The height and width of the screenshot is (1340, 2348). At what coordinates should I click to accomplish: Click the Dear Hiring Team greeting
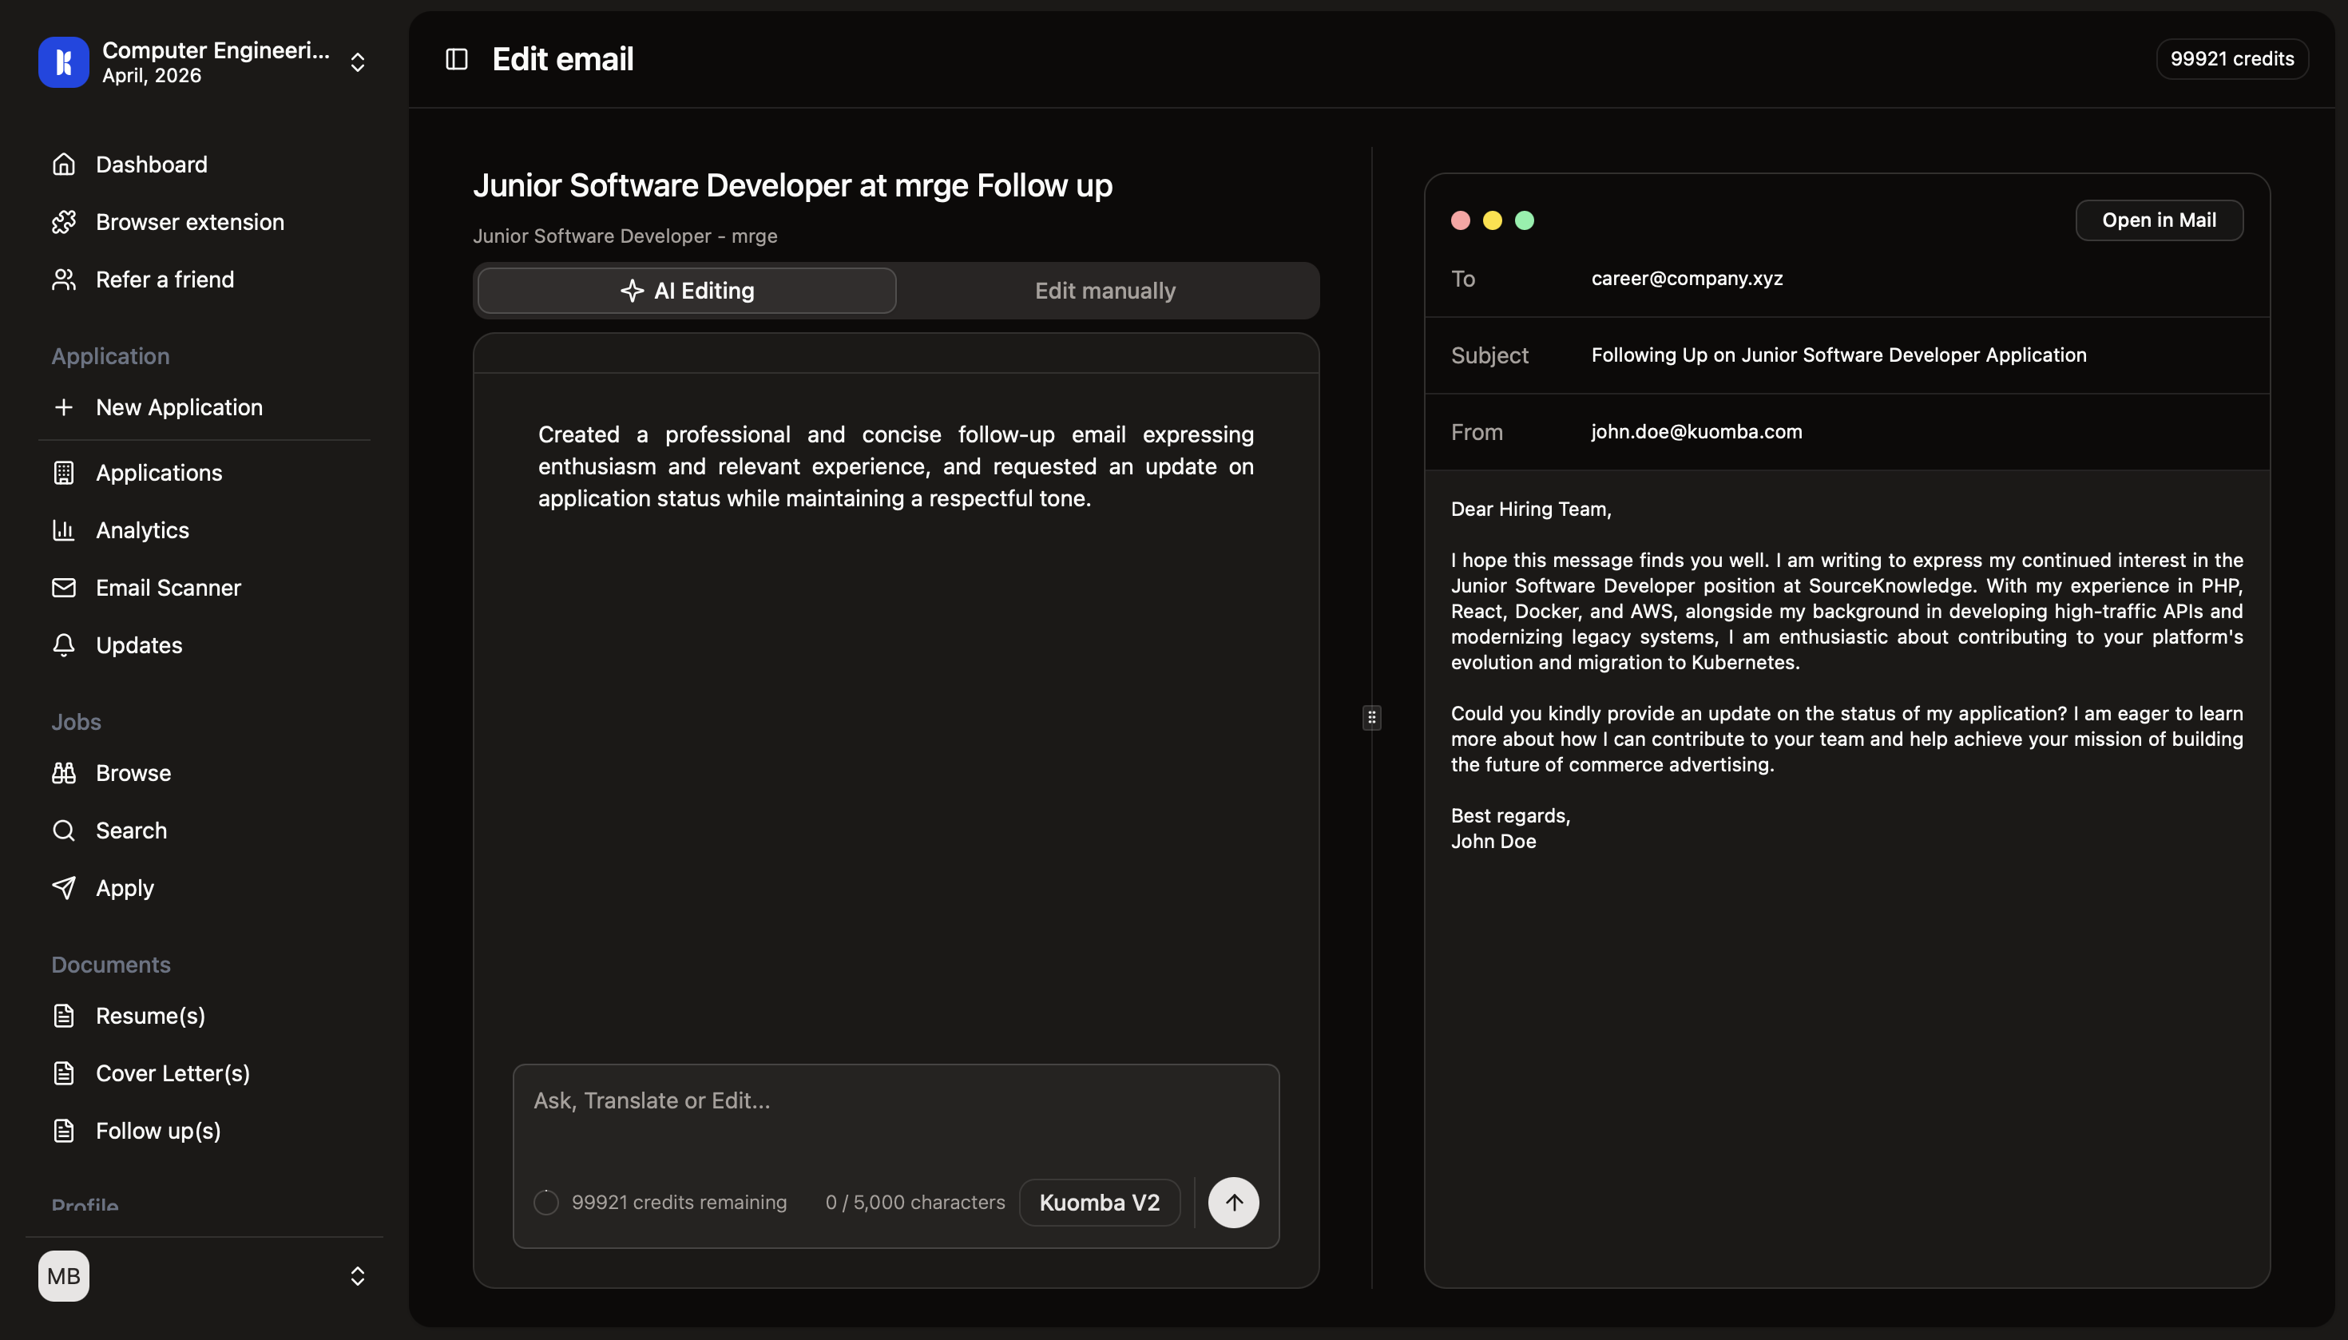click(x=1531, y=509)
